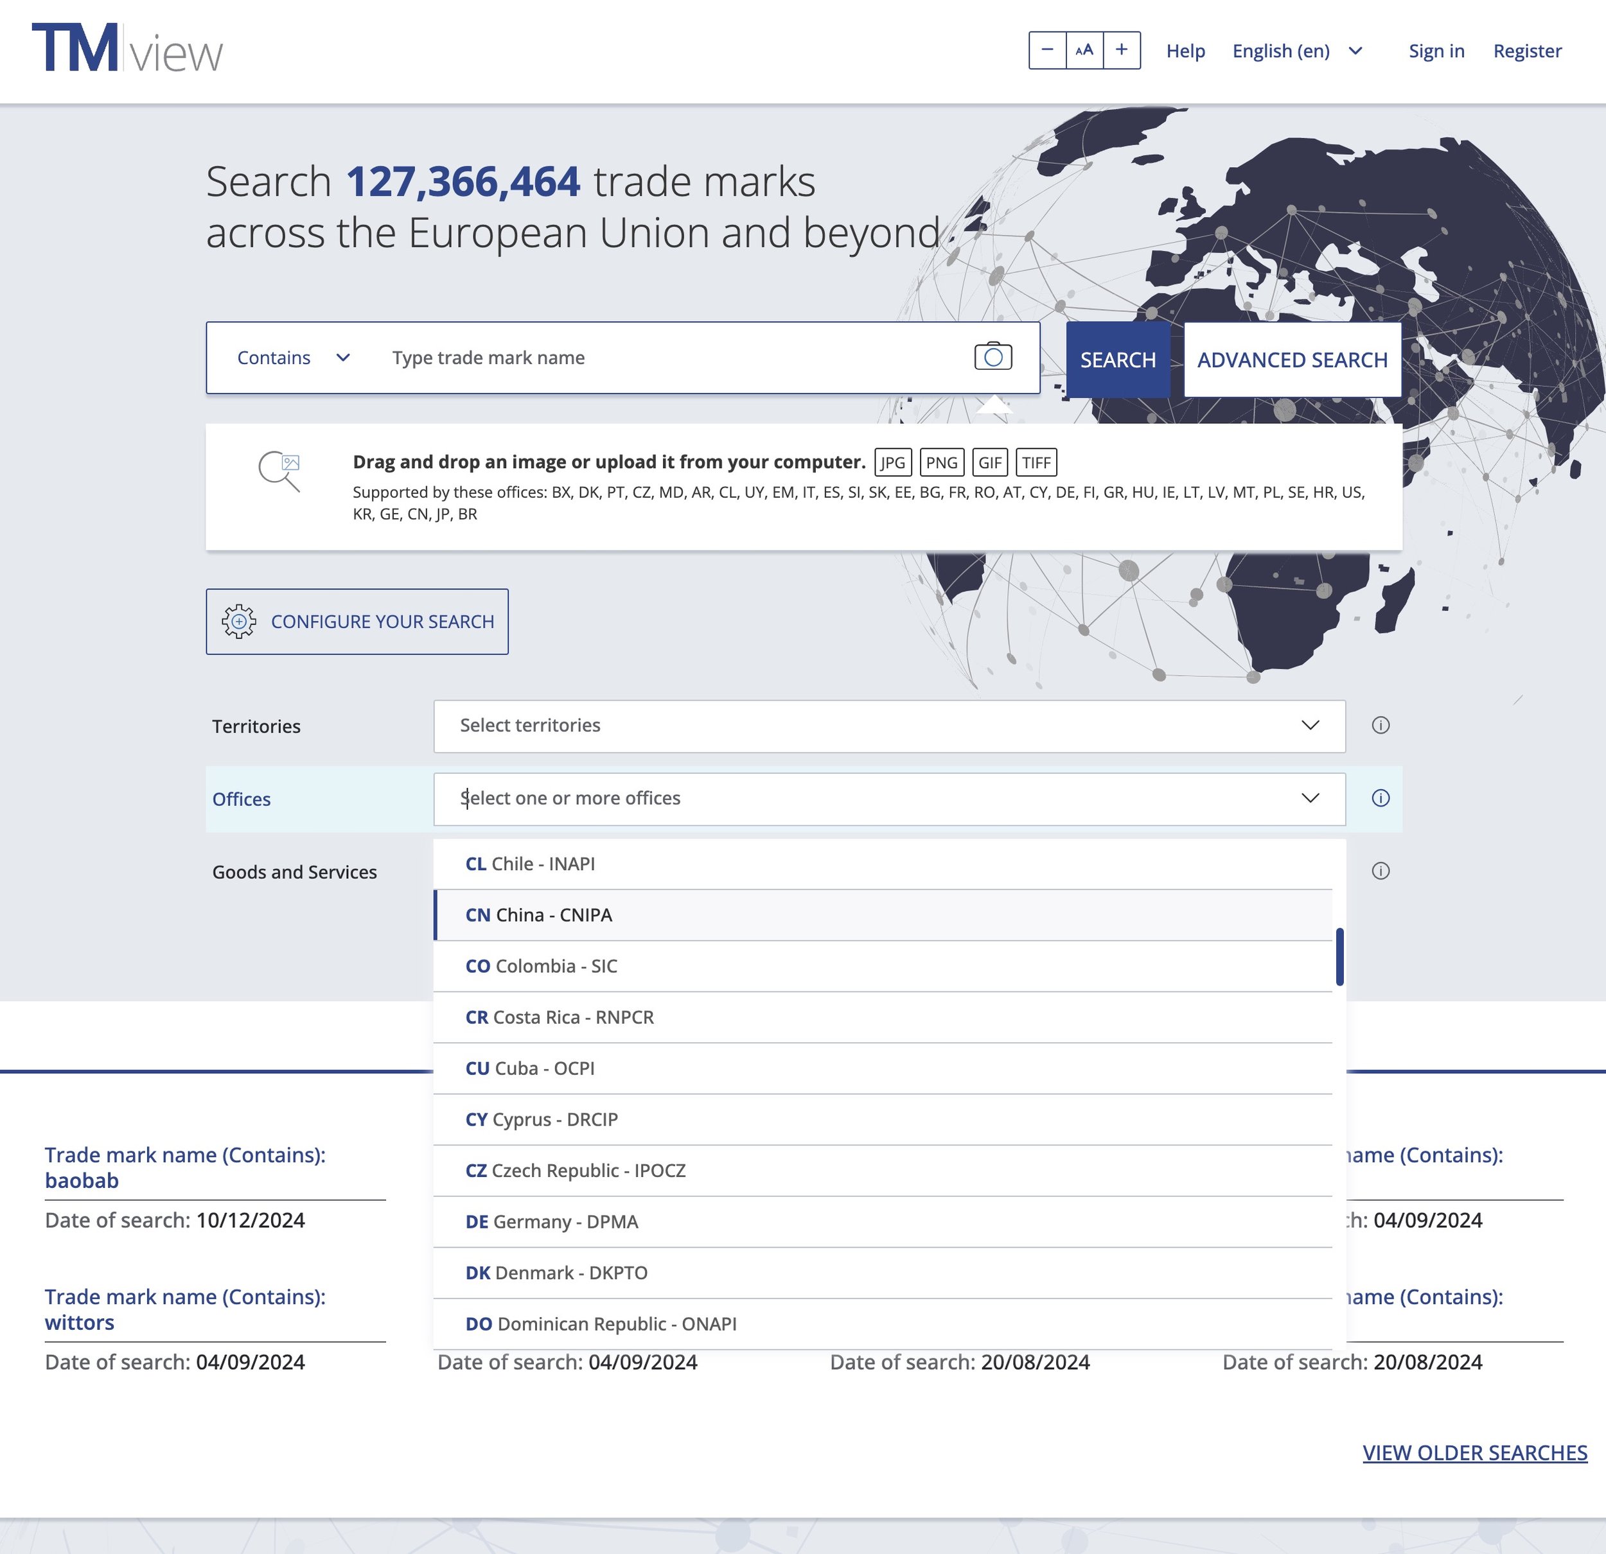Select CU Cuba - OCPI office
Image resolution: width=1606 pixels, height=1554 pixels.
(x=883, y=1069)
